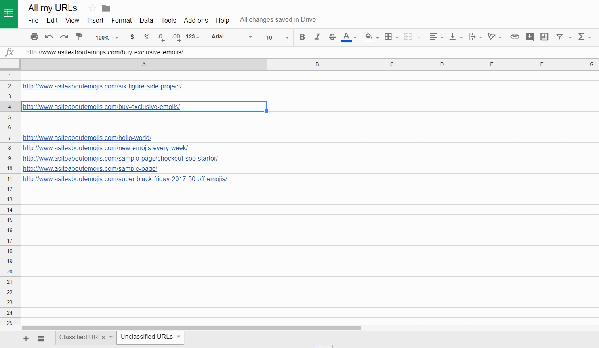
Task: Star the All my URLs document
Action: coord(92,8)
